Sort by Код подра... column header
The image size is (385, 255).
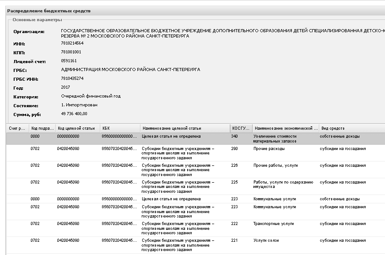[x=42, y=128]
